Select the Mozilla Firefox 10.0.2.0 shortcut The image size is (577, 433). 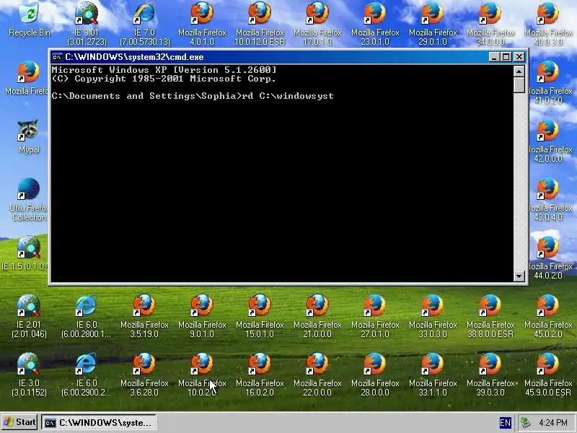coord(202,375)
